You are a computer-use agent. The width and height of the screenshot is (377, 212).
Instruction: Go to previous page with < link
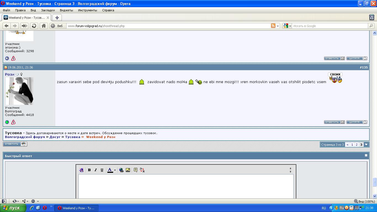click(x=347, y=145)
